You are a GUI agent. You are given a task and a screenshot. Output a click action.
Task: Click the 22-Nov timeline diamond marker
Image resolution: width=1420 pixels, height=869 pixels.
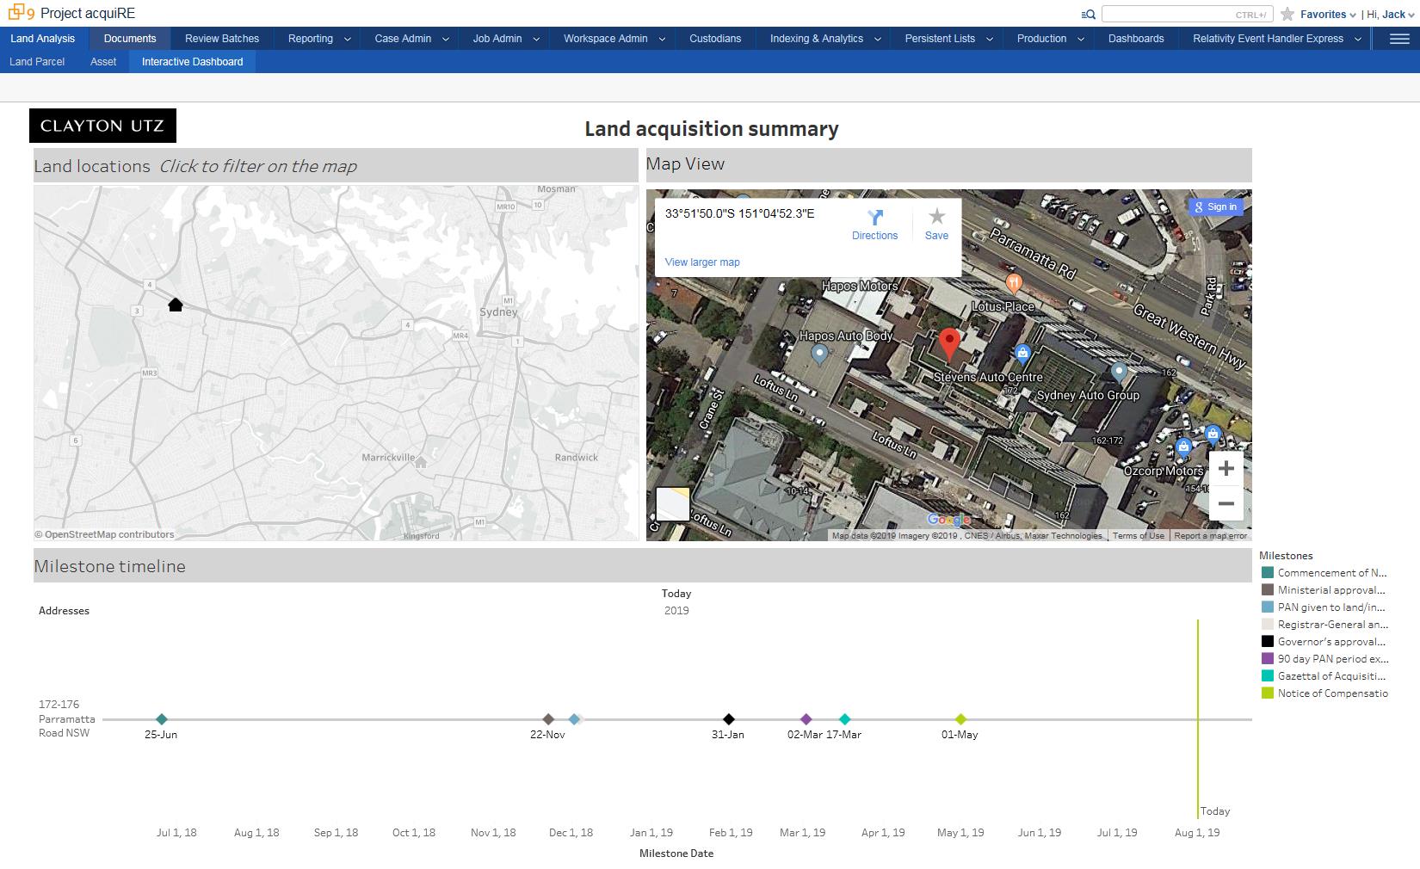pyautogui.click(x=548, y=719)
